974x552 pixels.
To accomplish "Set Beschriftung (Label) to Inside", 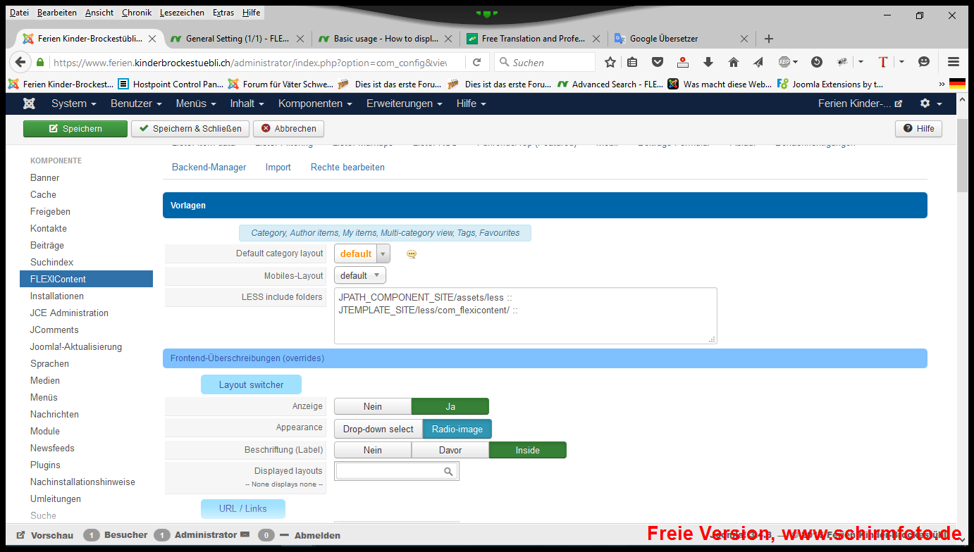I will coord(528,450).
